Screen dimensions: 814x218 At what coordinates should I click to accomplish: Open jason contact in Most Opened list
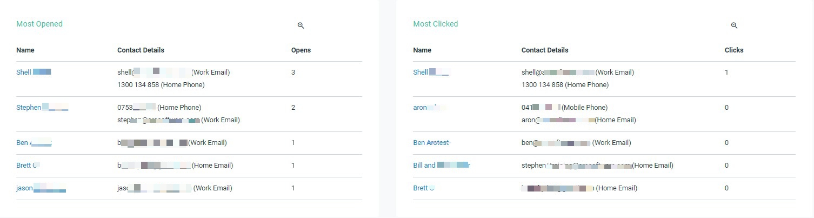click(41, 188)
